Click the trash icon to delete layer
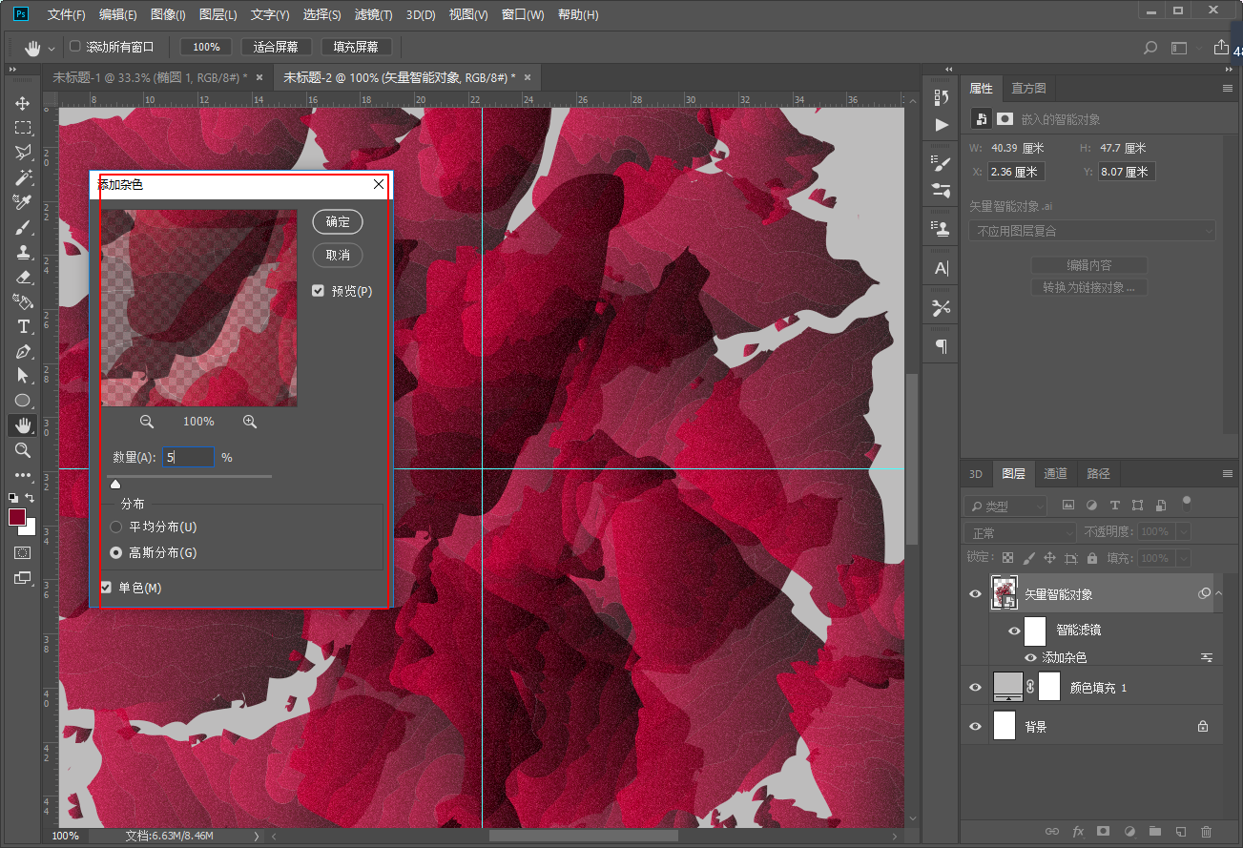 pyautogui.click(x=1206, y=832)
